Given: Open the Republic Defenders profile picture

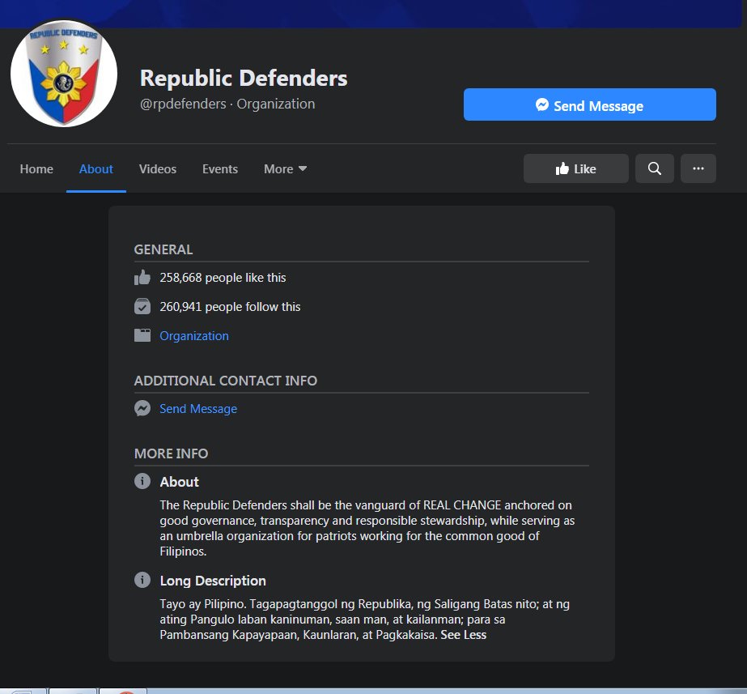Looking at the screenshot, I should click(64, 74).
